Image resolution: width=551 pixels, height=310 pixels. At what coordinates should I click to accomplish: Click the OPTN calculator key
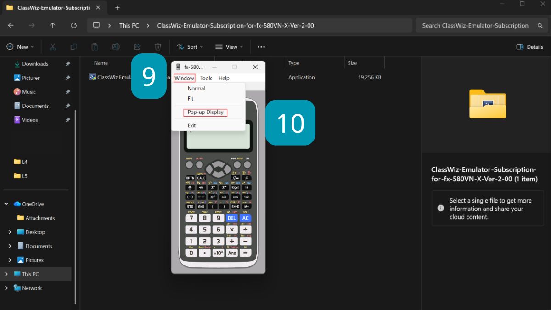190,178
